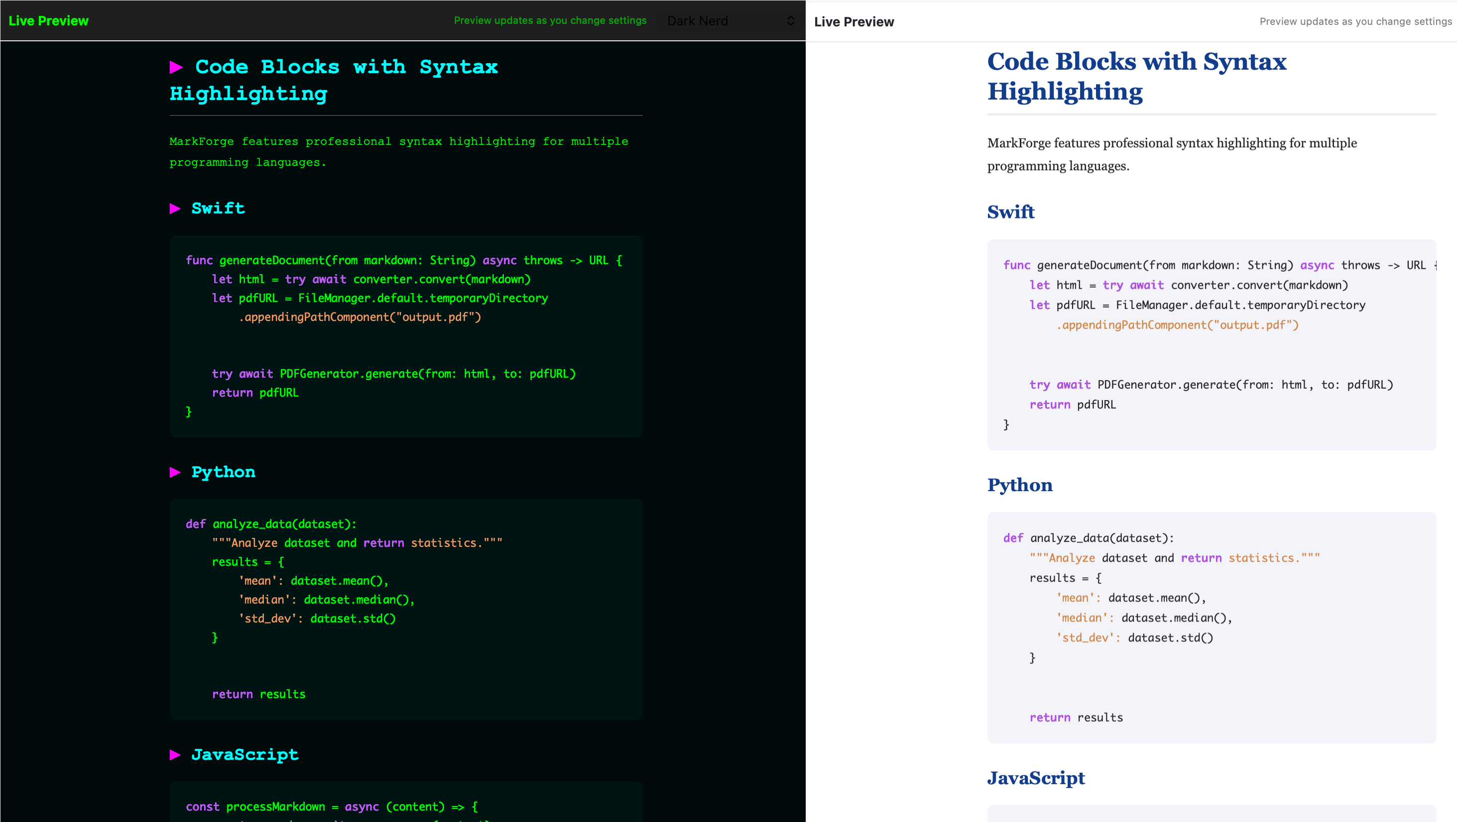
Task: Click 'try await PDFGenerator.generate' line in light preview
Action: [x=1211, y=385]
